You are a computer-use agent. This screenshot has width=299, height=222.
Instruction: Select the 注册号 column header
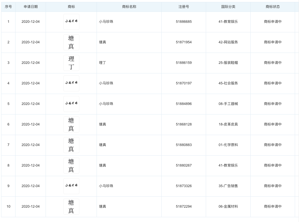184,7
